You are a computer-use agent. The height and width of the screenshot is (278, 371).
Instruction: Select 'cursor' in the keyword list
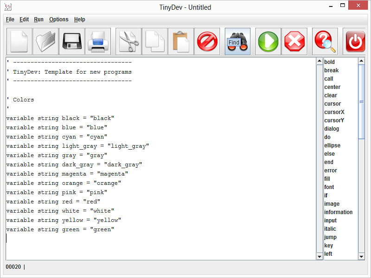click(x=333, y=104)
